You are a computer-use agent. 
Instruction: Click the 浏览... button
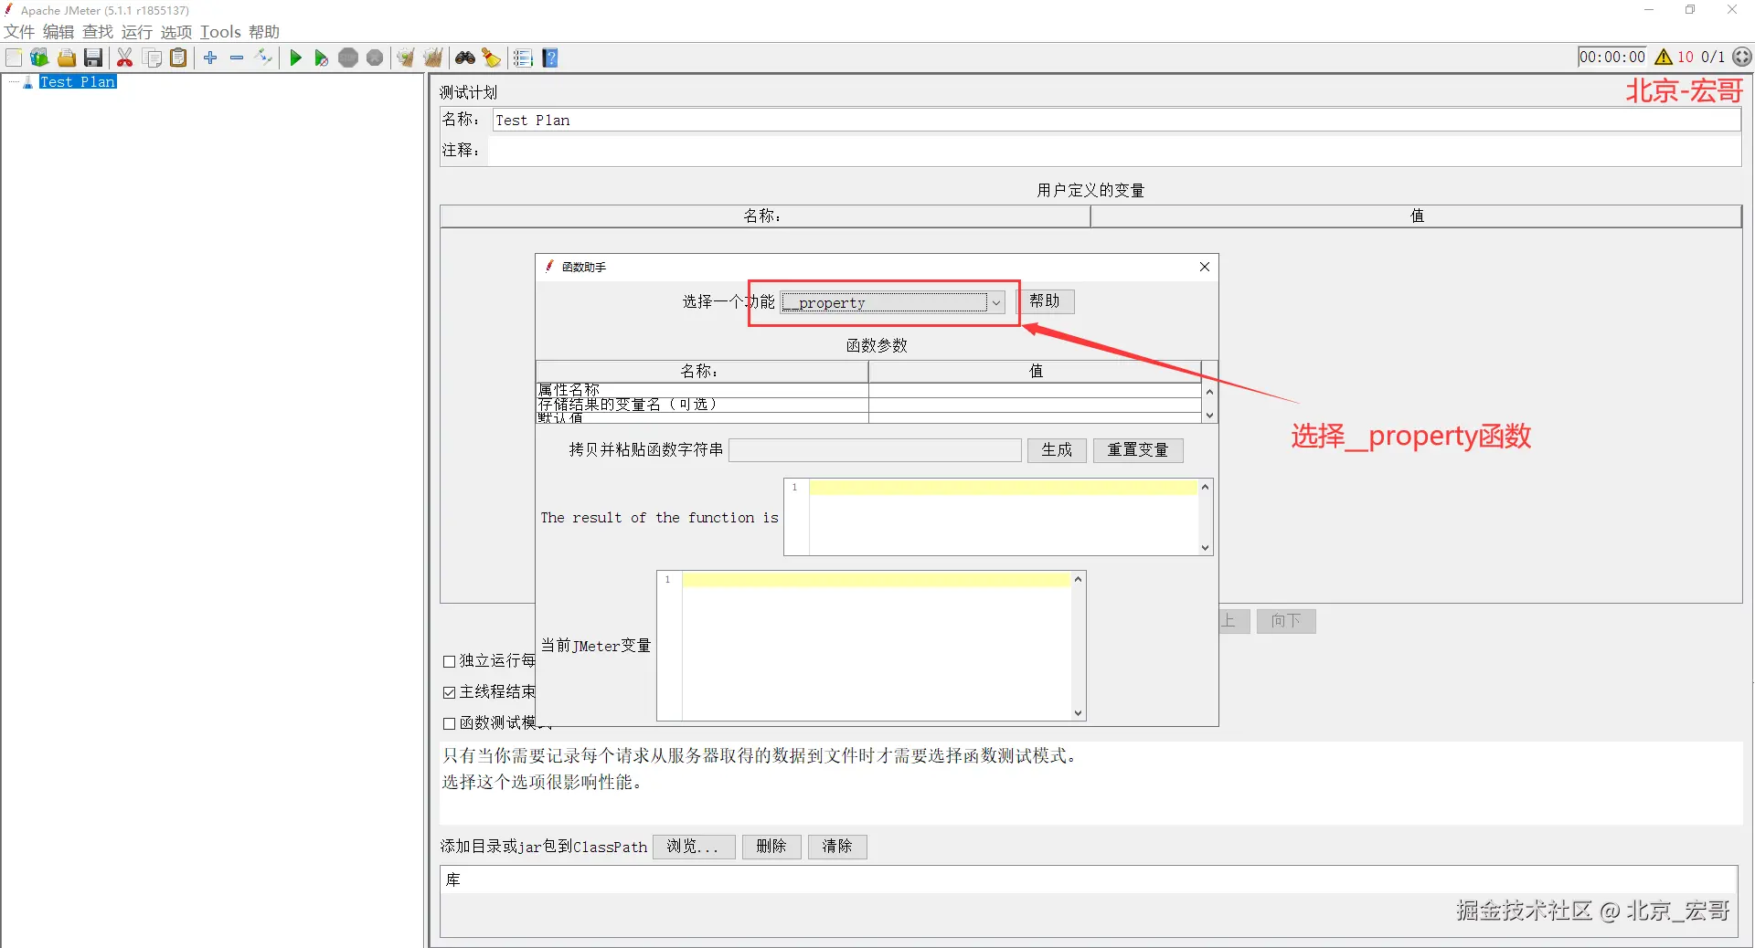pyautogui.click(x=694, y=847)
